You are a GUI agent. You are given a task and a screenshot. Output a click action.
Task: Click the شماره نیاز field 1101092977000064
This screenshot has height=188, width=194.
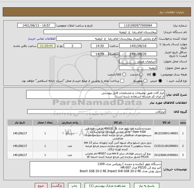pos(138,25)
